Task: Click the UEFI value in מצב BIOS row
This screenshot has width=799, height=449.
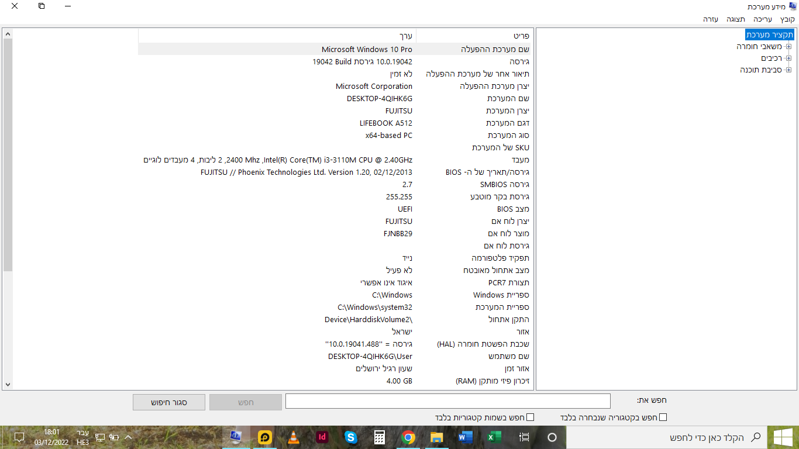Action: pos(405,209)
